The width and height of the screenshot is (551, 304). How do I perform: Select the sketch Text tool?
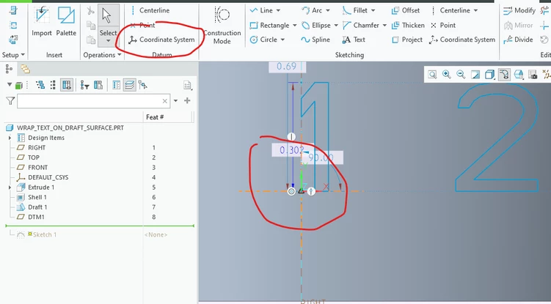tap(354, 40)
